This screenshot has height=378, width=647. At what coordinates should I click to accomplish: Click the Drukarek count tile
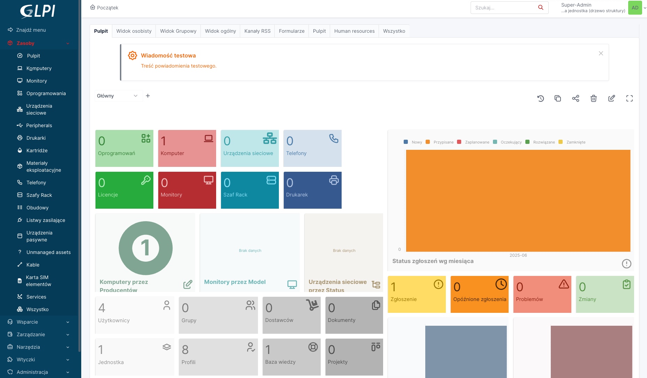tap(312, 190)
